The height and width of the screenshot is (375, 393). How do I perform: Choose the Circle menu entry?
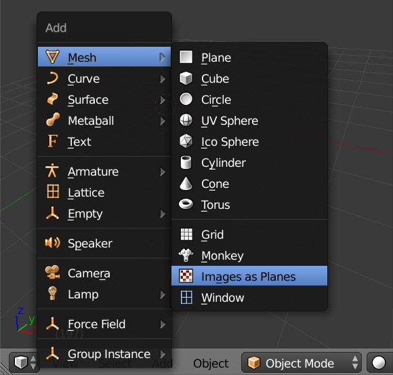(249, 100)
